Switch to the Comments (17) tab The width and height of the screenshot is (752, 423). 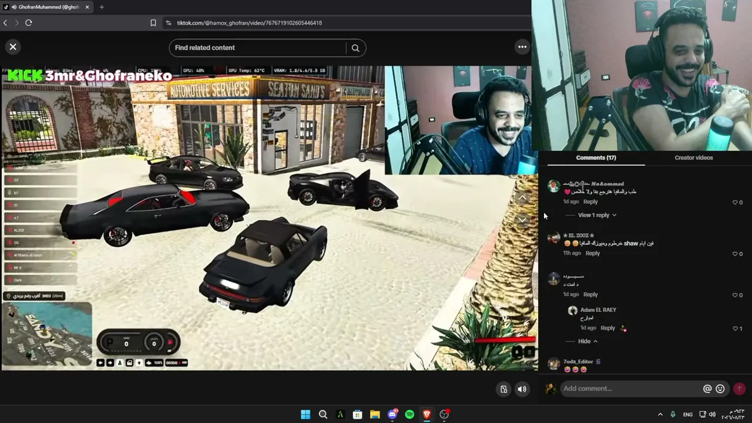coord(596,157)
